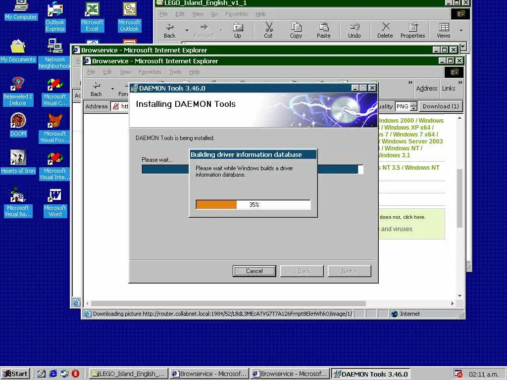Click the Download (1) button
The width and height of the screenshot is (507, 380).
(441, 106)
